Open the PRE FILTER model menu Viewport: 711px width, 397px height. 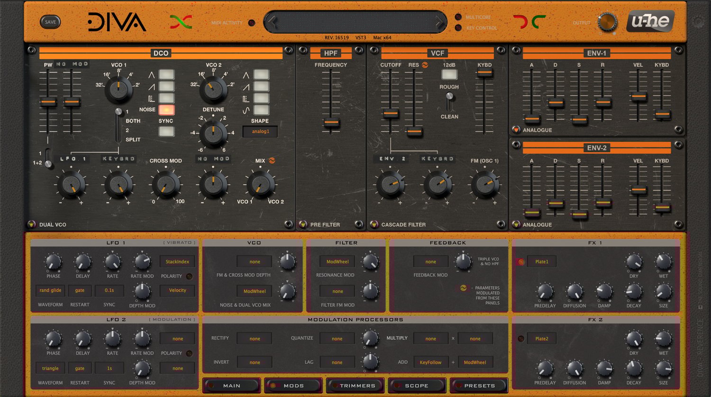pyautogui.click(x=303, y=224)
